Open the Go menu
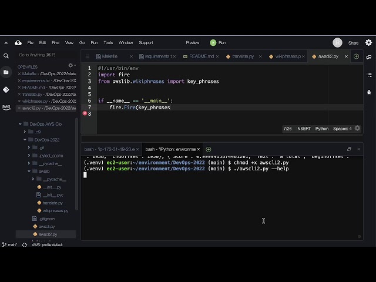This screenshot has width=376, height=282. tap(82, 43)
